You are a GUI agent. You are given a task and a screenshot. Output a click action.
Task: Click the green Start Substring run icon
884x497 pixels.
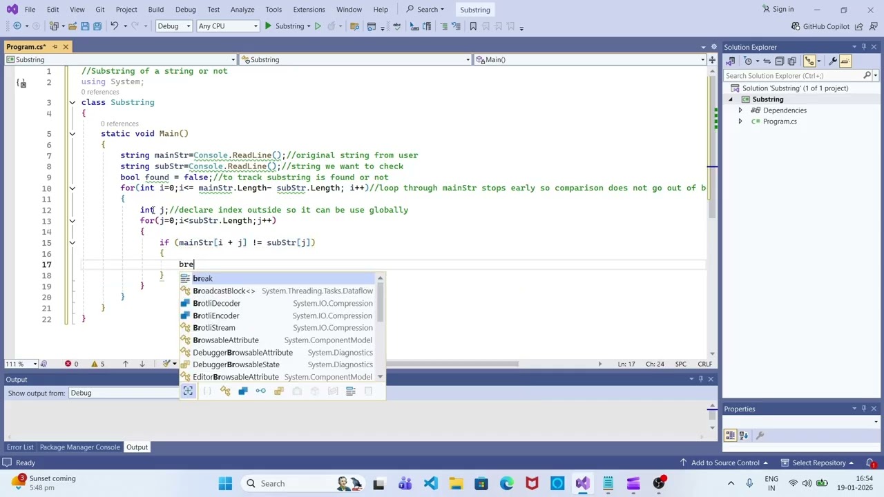268,26
